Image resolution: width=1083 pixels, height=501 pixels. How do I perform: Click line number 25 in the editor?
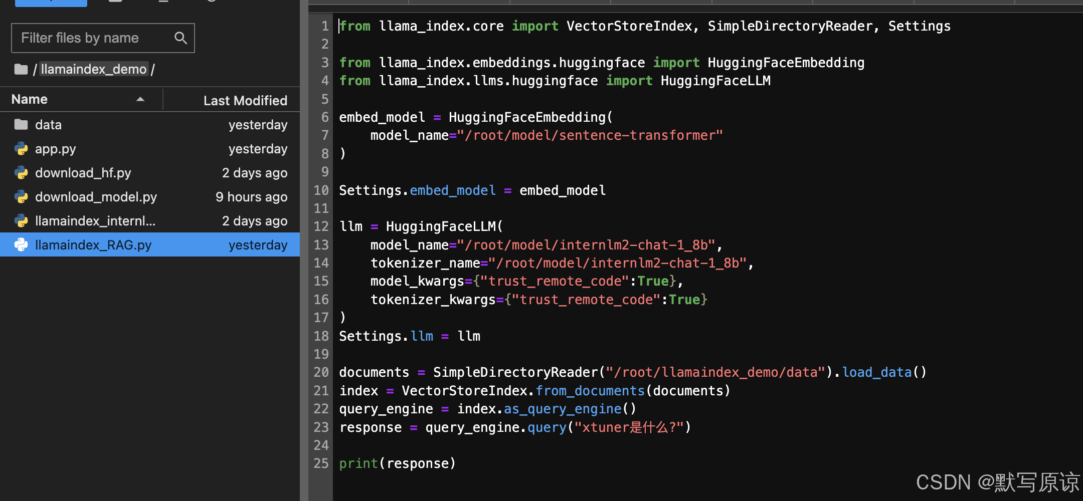(321, 463)
